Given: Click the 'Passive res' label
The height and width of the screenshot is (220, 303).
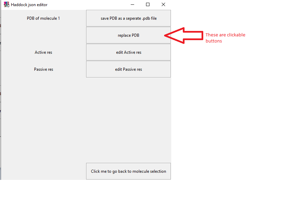Looking at the screenshot, I should point(44,69).
